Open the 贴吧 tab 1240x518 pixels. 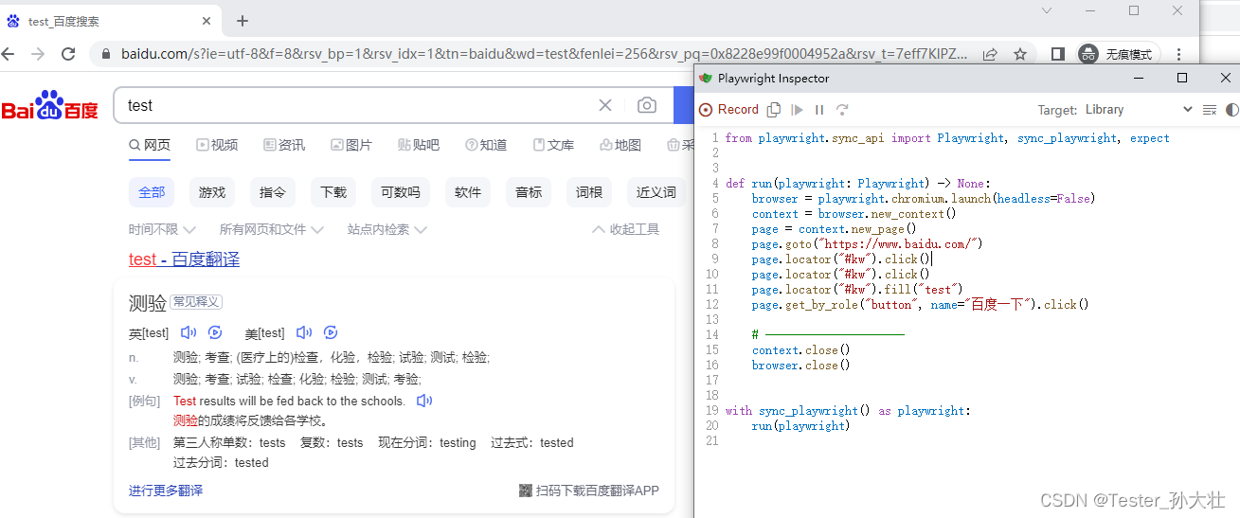[x=419, y=145]
